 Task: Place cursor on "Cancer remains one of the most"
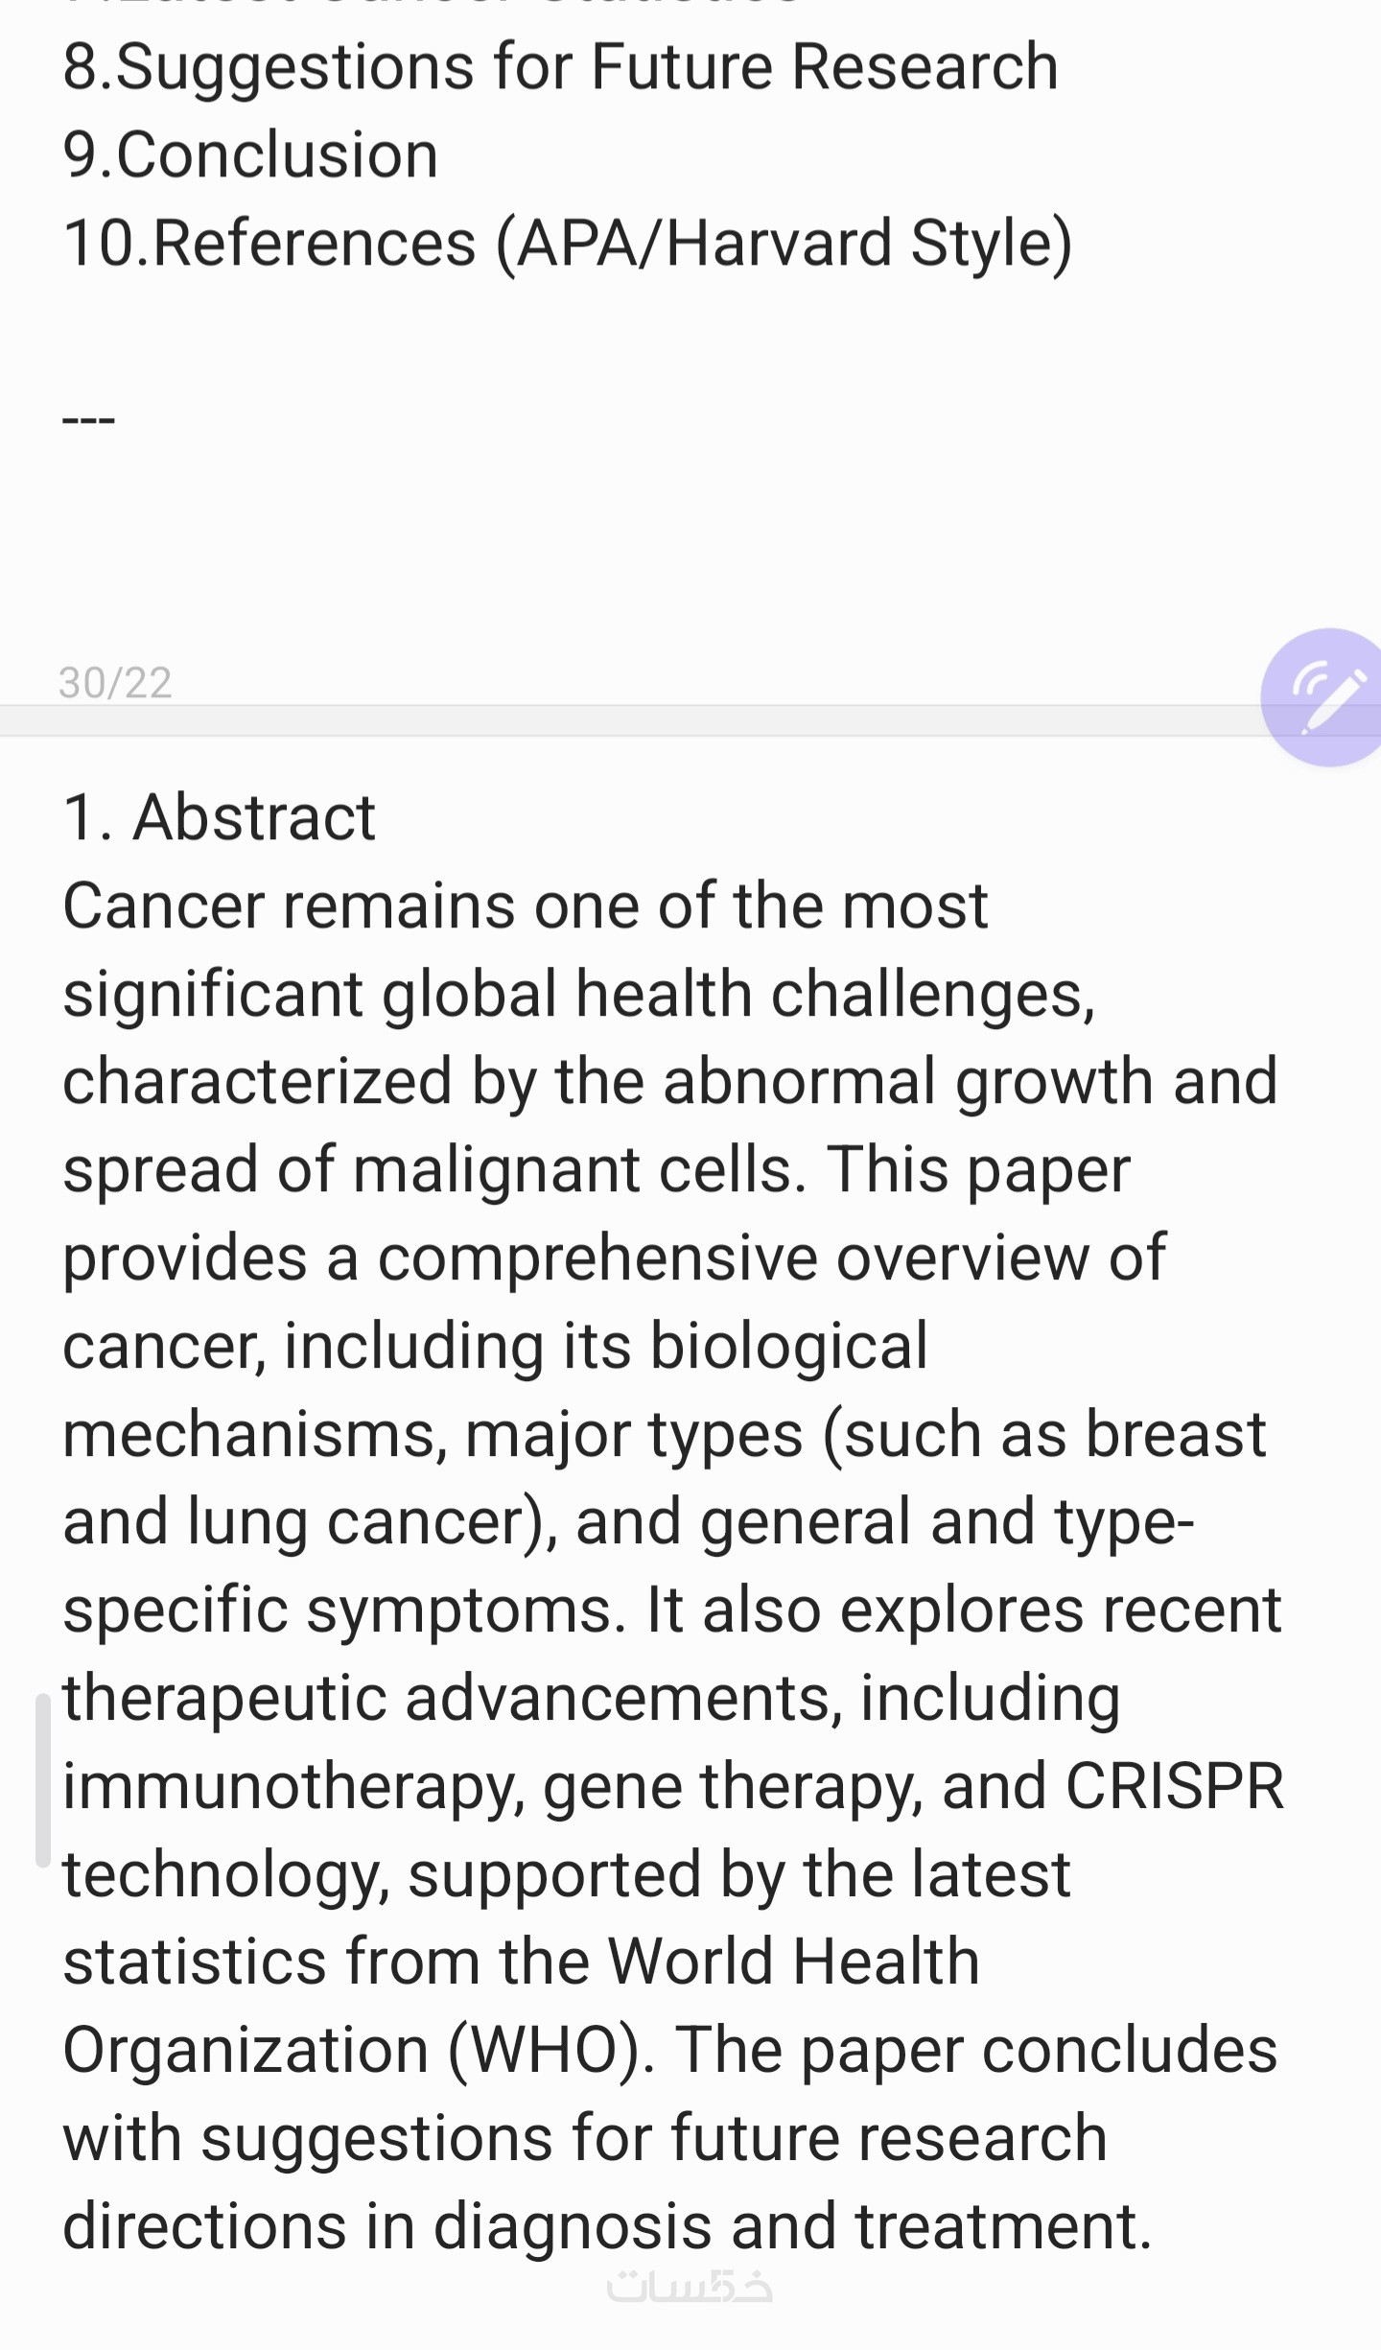pos(525,906)
